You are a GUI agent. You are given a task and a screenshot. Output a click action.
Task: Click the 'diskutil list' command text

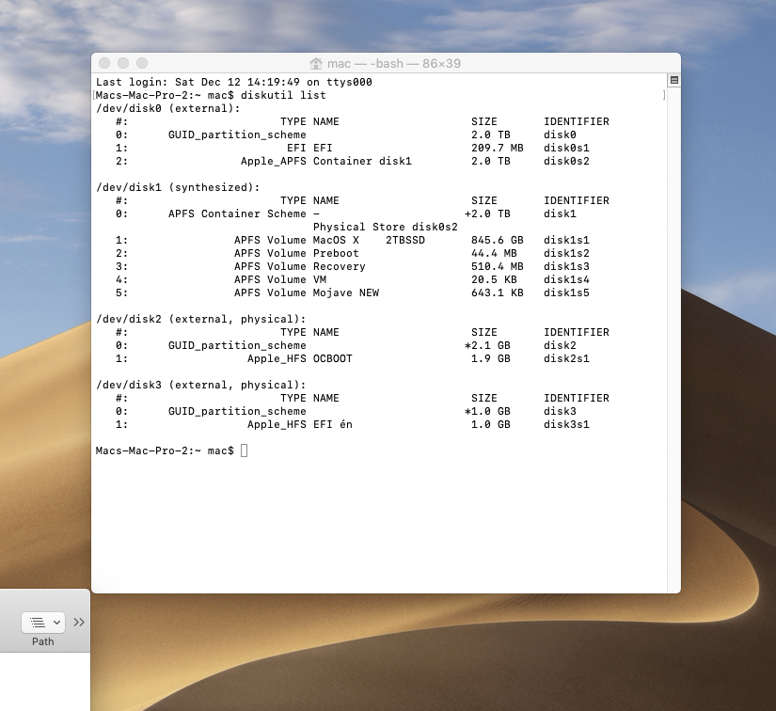(283, 95)
